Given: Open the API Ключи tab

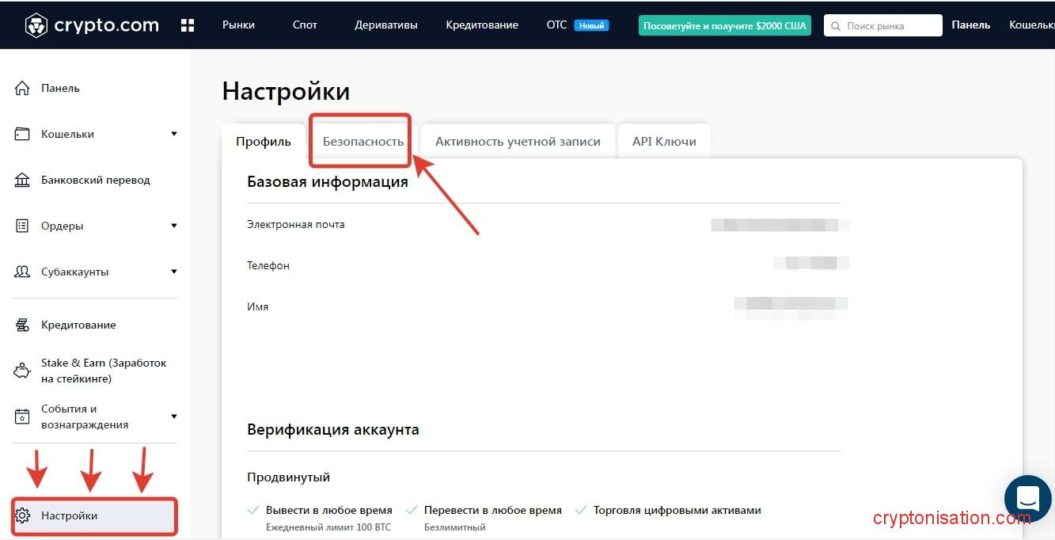Looking at the screenshot, I should pyautogui.click(x=663, y=142).
